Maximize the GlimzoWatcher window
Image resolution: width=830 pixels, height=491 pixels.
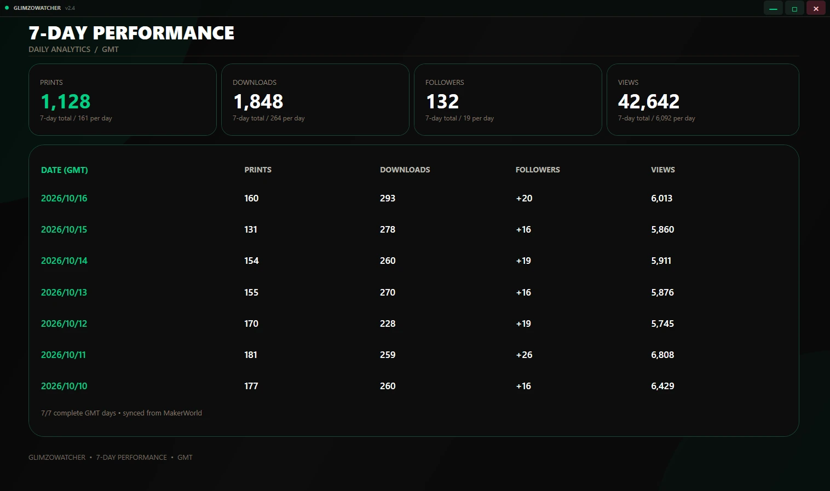pos(794,8)
